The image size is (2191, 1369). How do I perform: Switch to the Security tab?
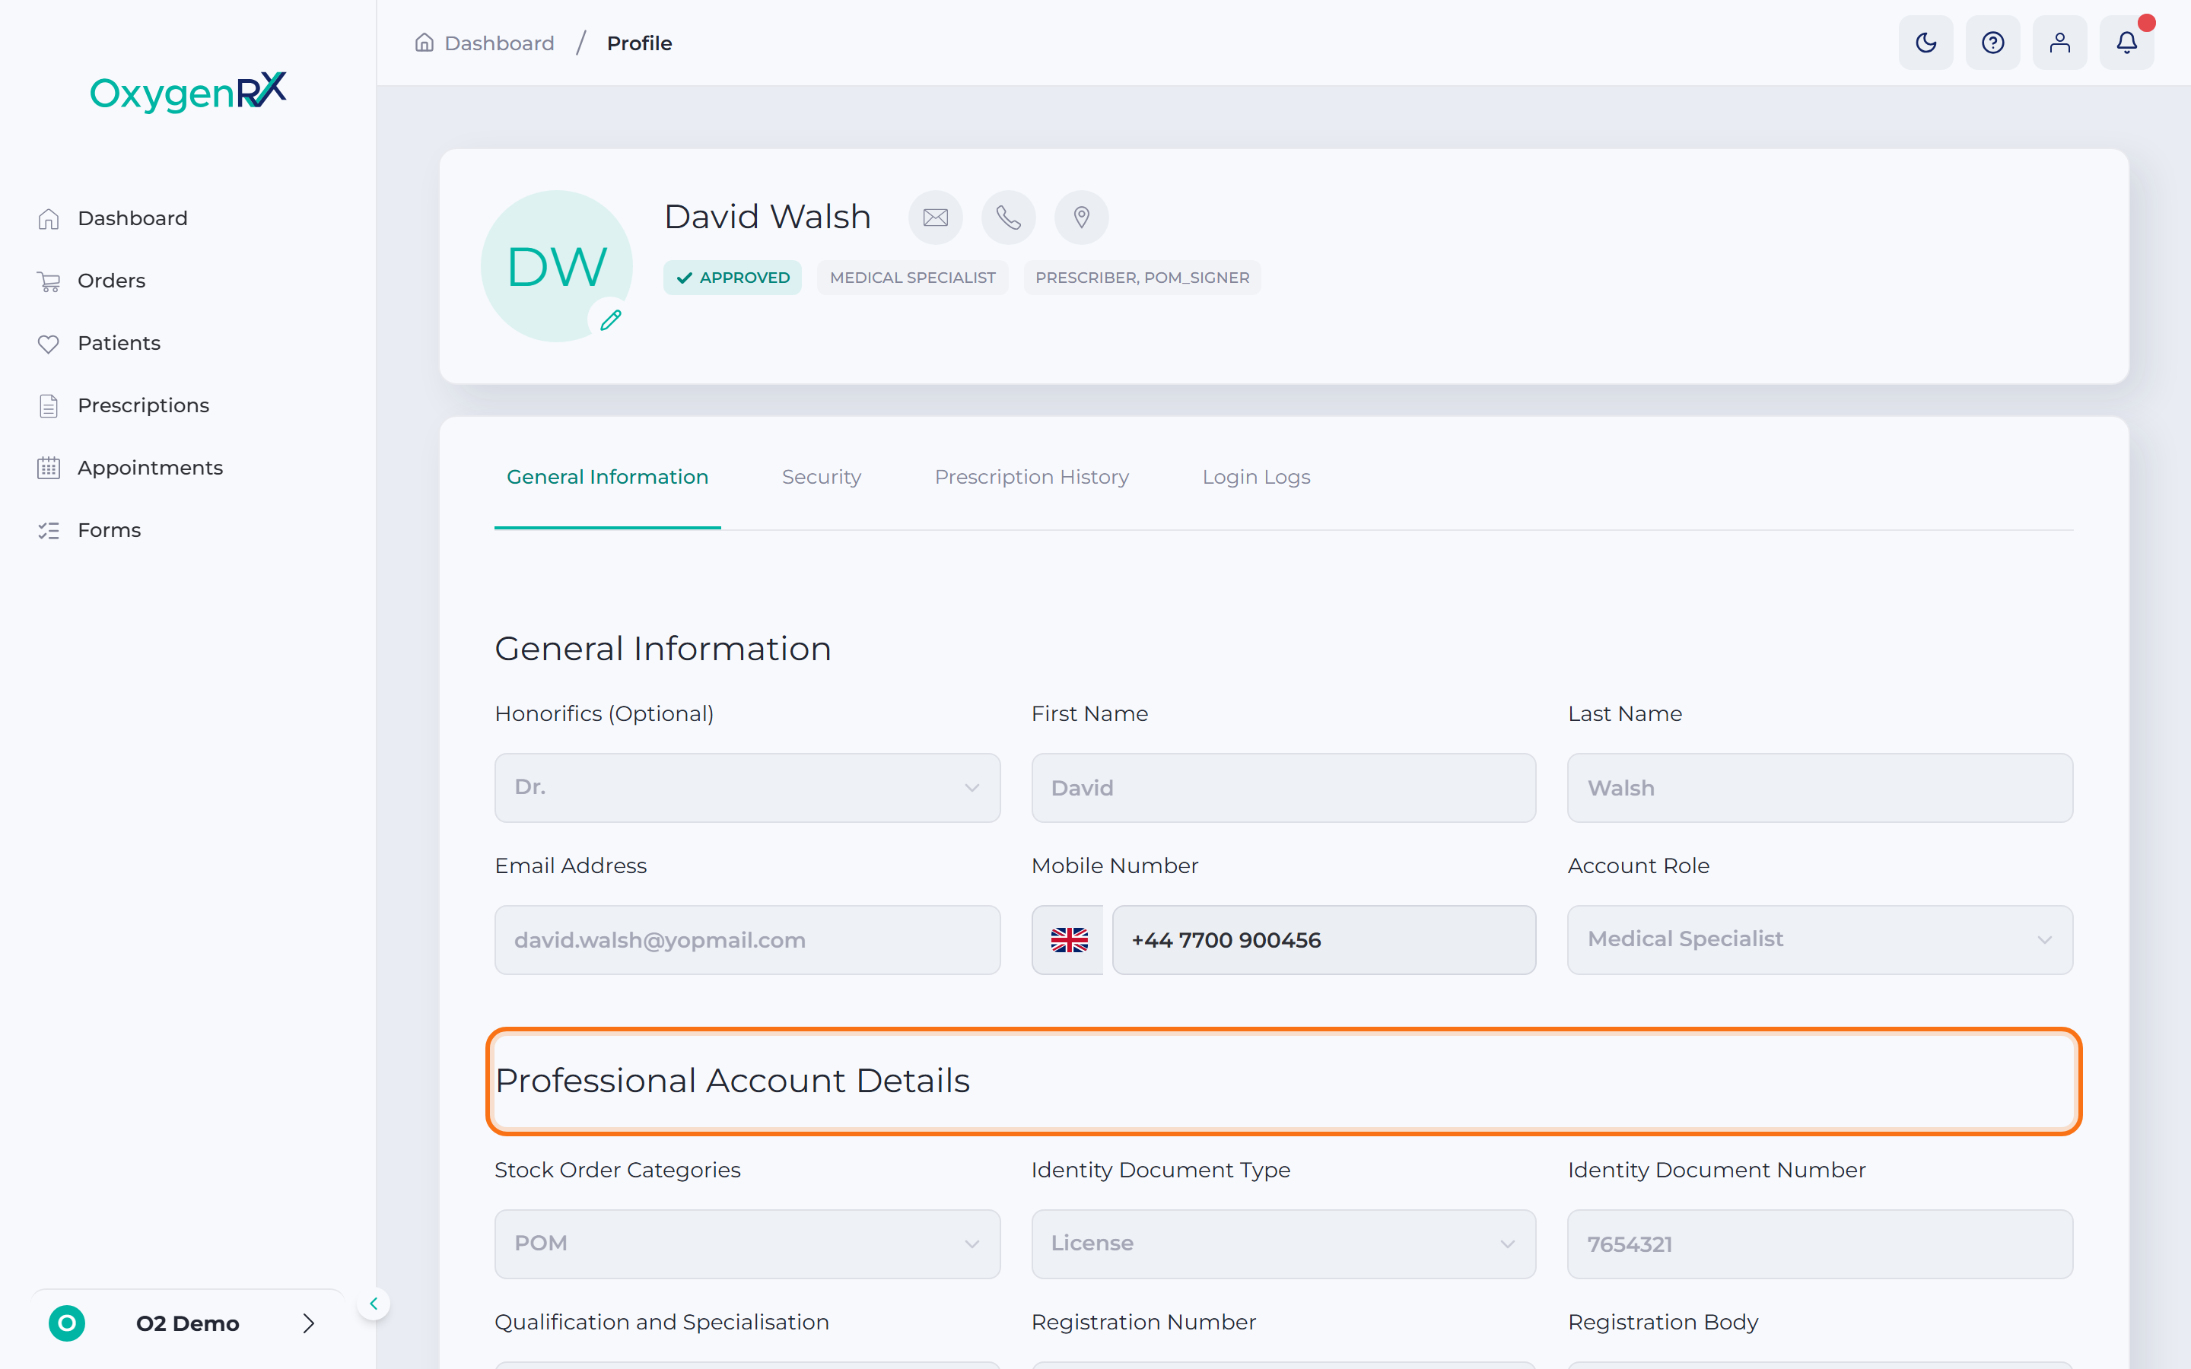pos(821,476)
